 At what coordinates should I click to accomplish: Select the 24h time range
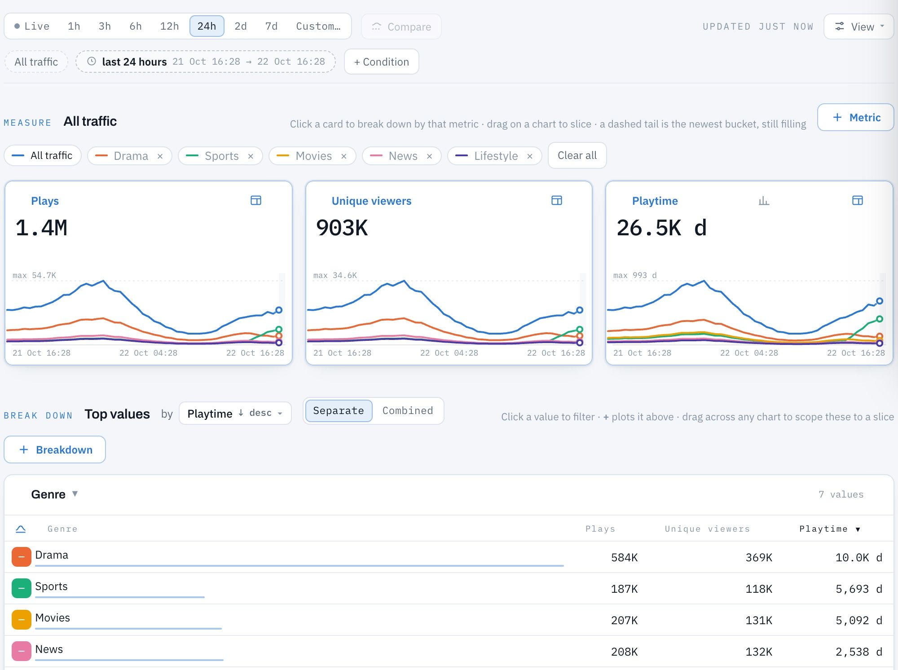tap(207, 26)
